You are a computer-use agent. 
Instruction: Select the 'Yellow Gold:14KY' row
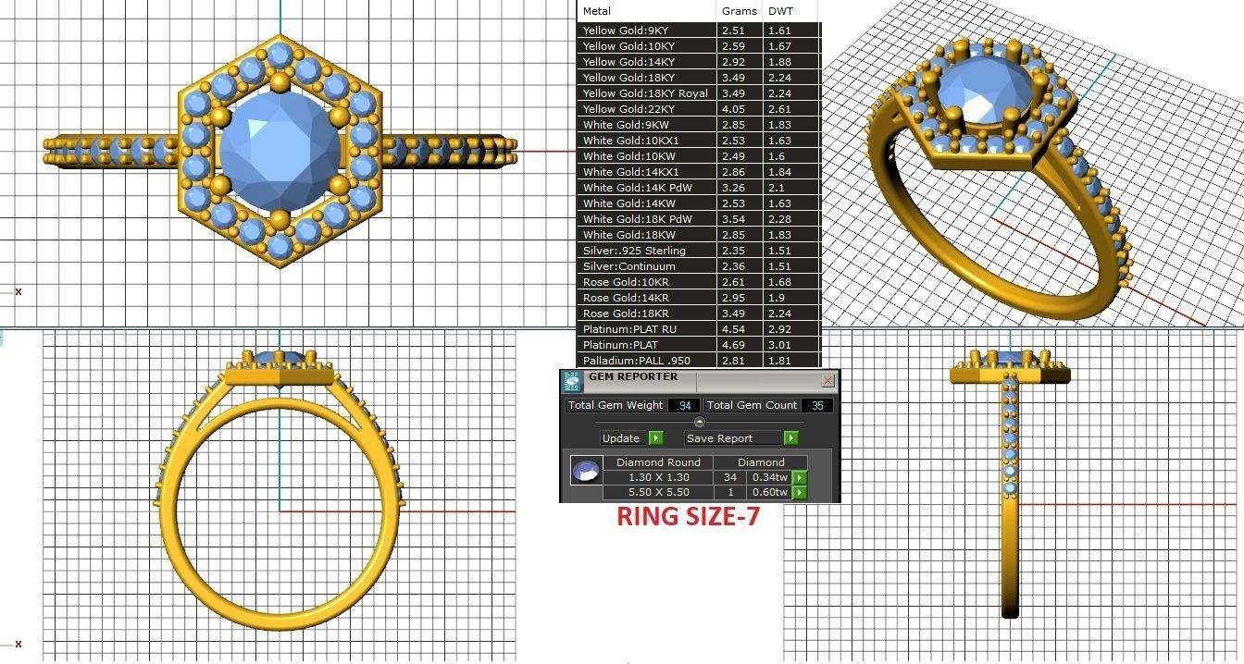(699, 62)
